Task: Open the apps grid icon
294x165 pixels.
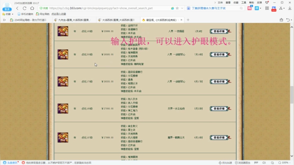Action: point(267,8)
